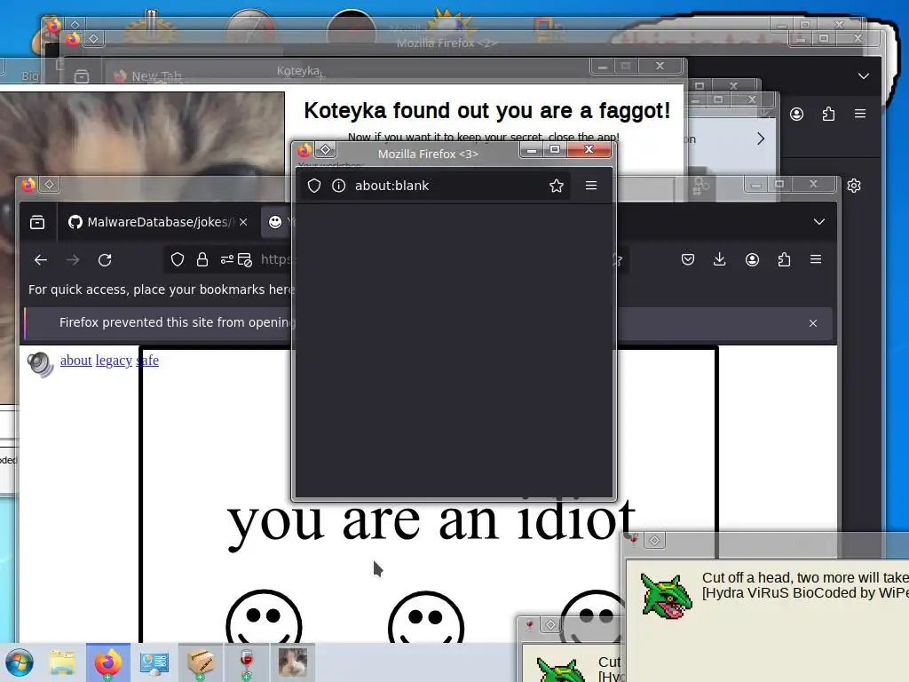This screenshot has height=682, width=909.
Task: Click the Hydra dragon icon in the dialog
Action: 666,596
